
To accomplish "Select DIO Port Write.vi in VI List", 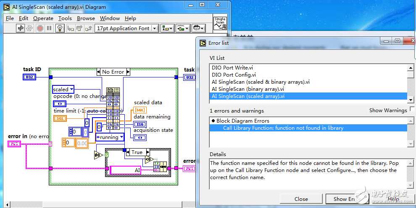I will pos(308,68).
